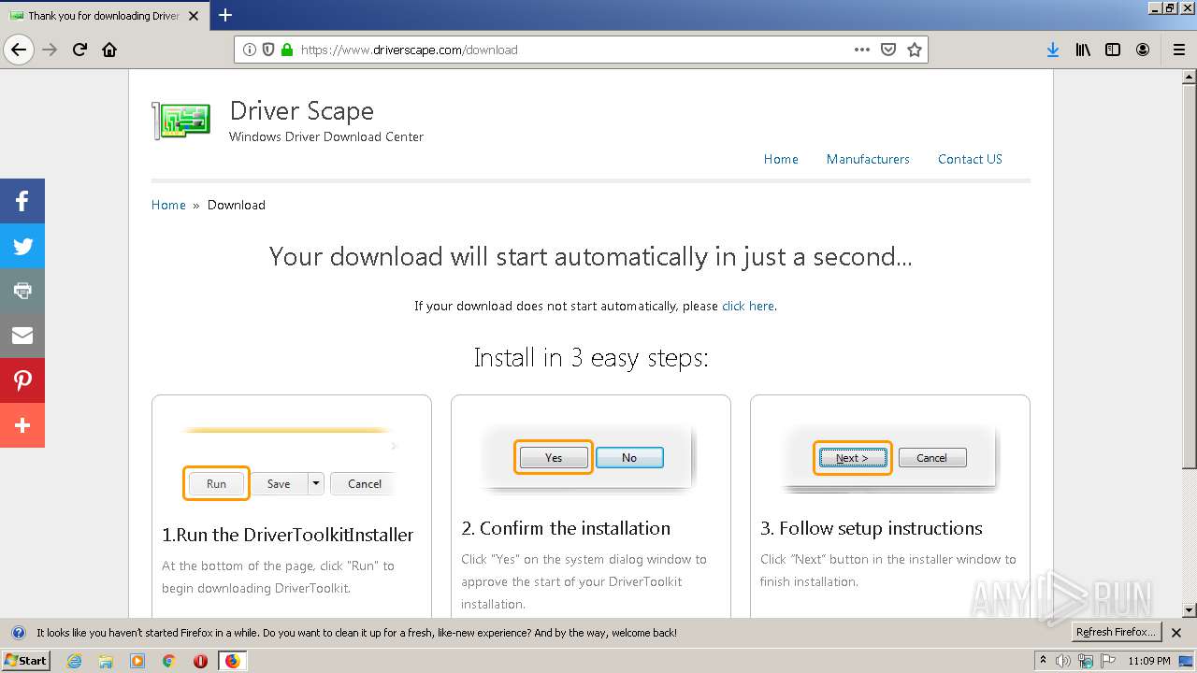Click the forward navigation arrow

coord(50,50)
